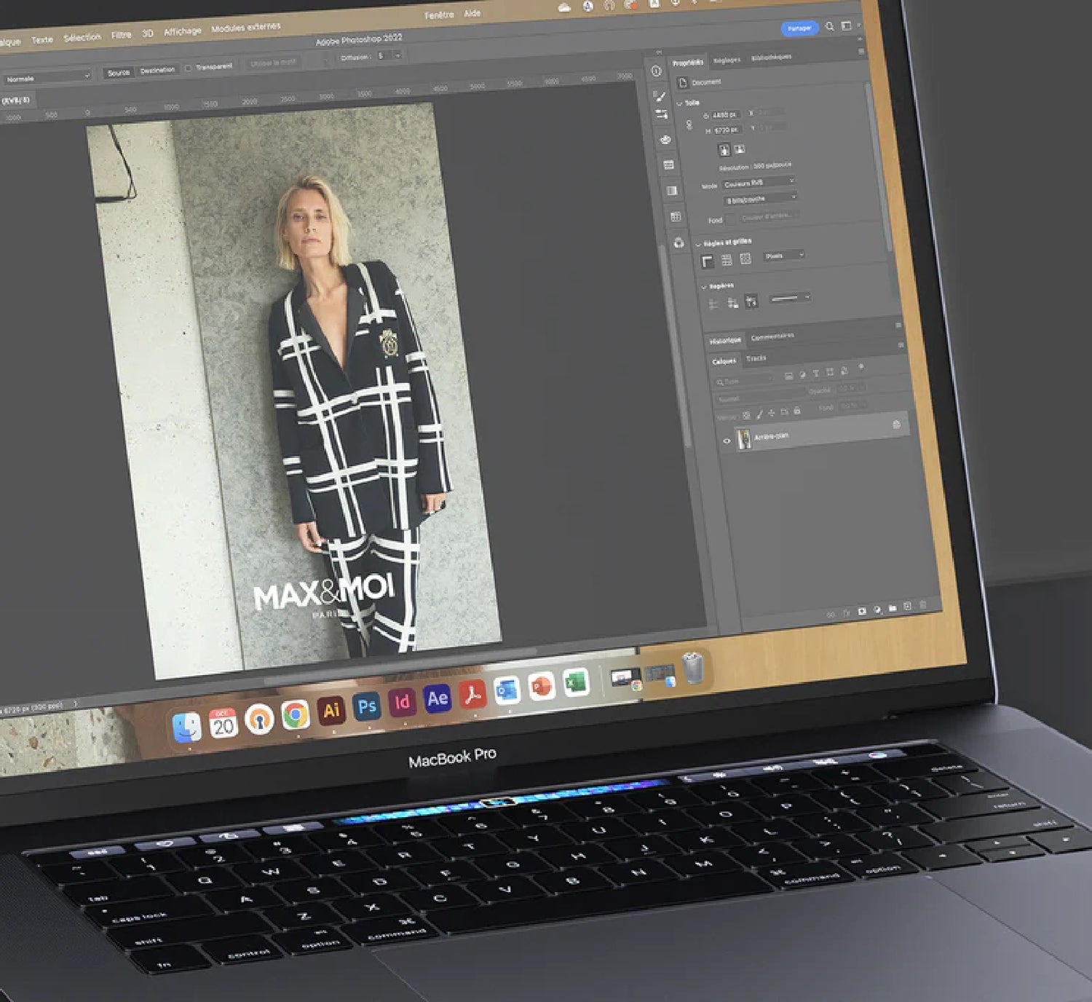Open the guide line style dropdown

791,297
